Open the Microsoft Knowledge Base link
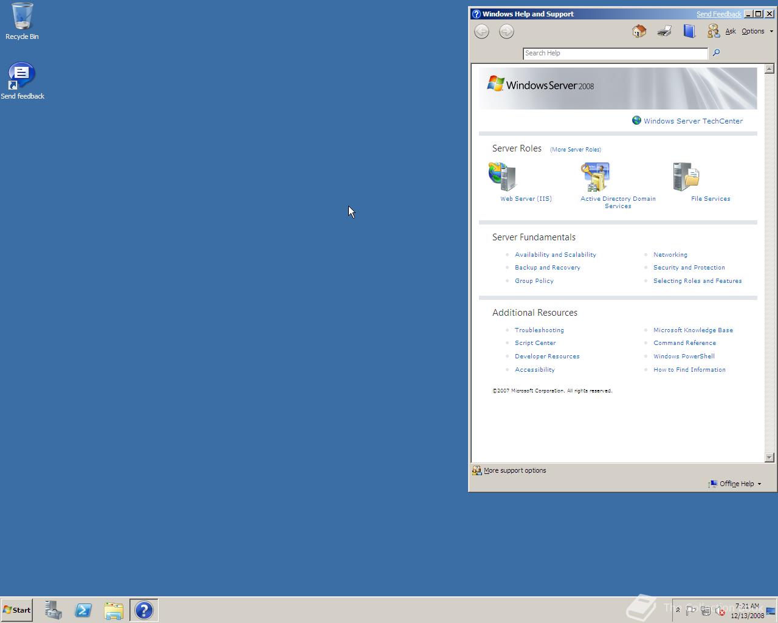778x623 pixels. pos(693,330)
